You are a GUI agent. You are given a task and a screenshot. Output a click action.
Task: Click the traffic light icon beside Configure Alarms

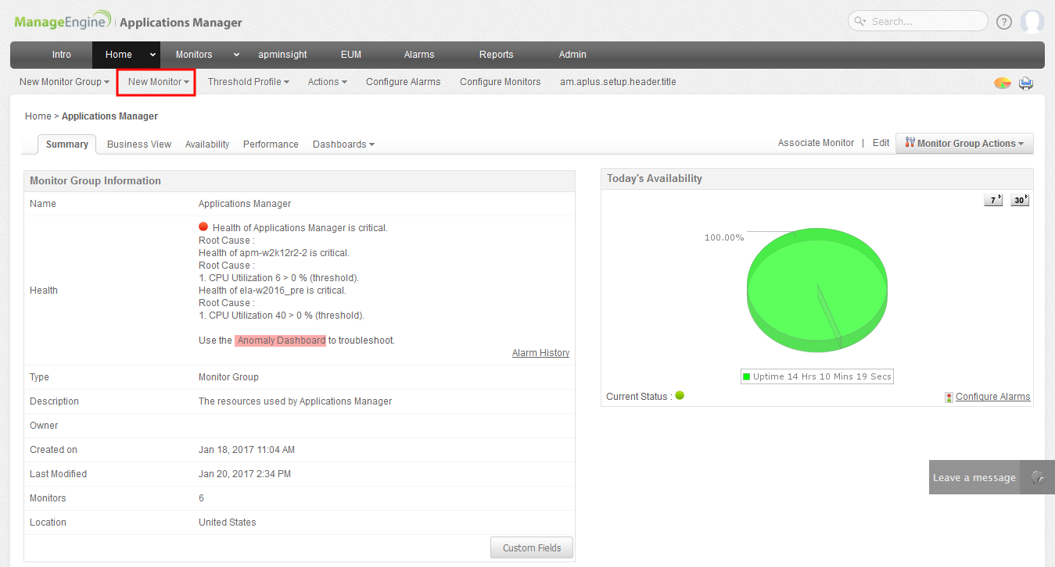(x=949, y=397)
